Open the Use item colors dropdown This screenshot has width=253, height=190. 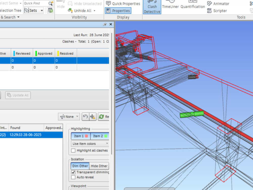point(90,144)
